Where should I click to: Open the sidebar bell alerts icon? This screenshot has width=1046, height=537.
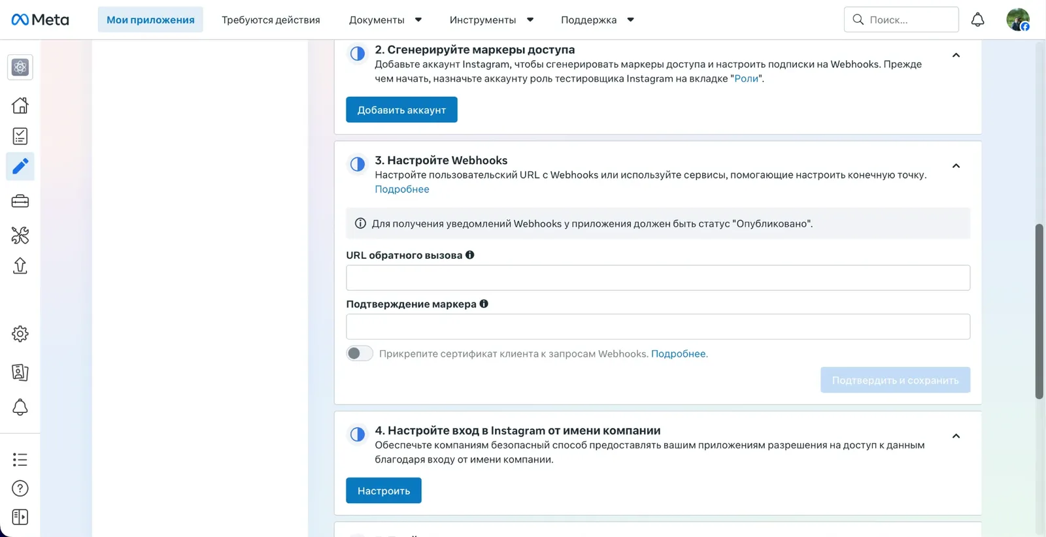point(20,408)
